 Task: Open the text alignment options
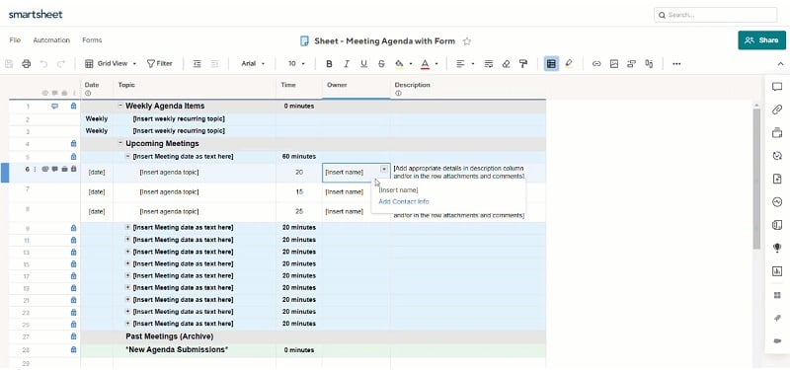(x=464, y=64)
